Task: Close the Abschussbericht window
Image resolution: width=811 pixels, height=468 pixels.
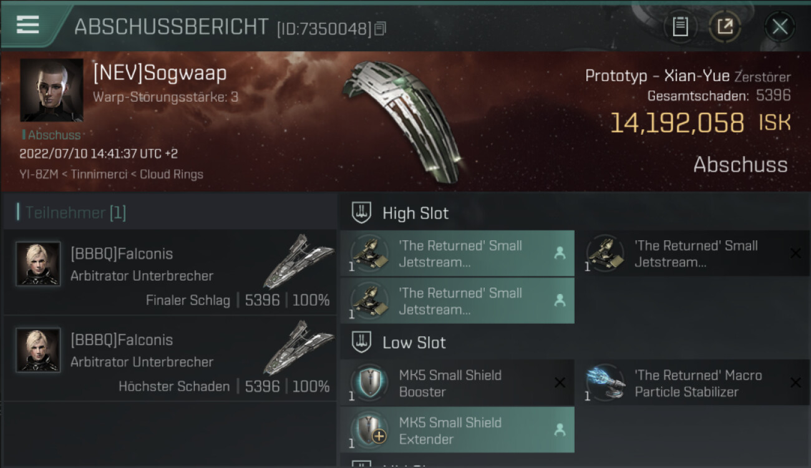Action: coord(779,27)
